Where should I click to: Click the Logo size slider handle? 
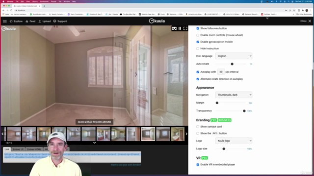pos(224,149)
